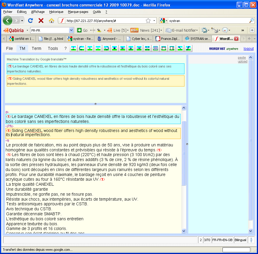
Task: Click the down-arrow segment icon in Wordfast toolbar
Action: point(74,48)
